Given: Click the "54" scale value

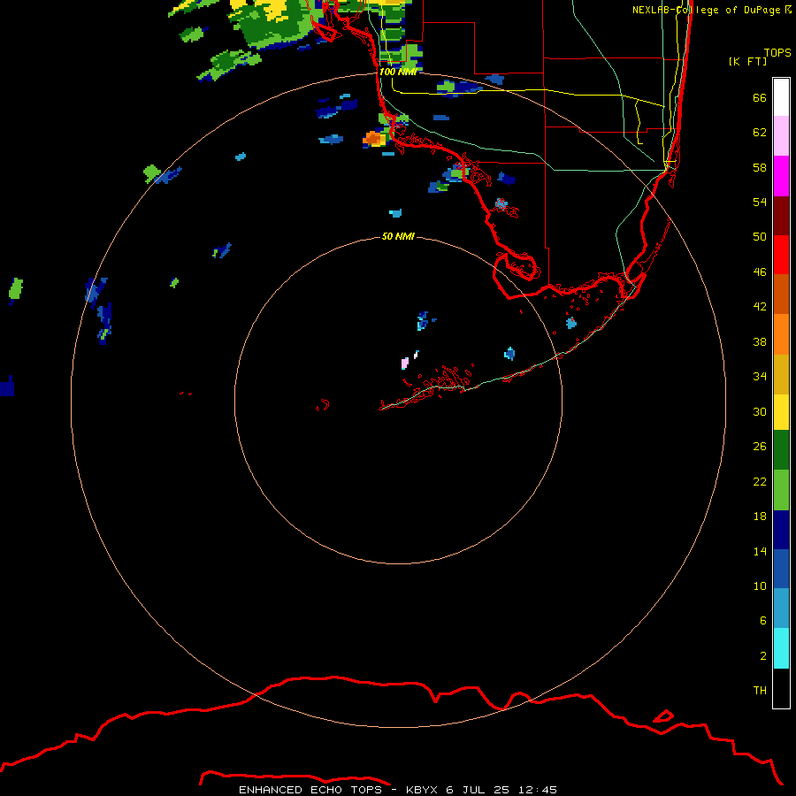Looking at the screenshot, I should [x=760, y=202].
